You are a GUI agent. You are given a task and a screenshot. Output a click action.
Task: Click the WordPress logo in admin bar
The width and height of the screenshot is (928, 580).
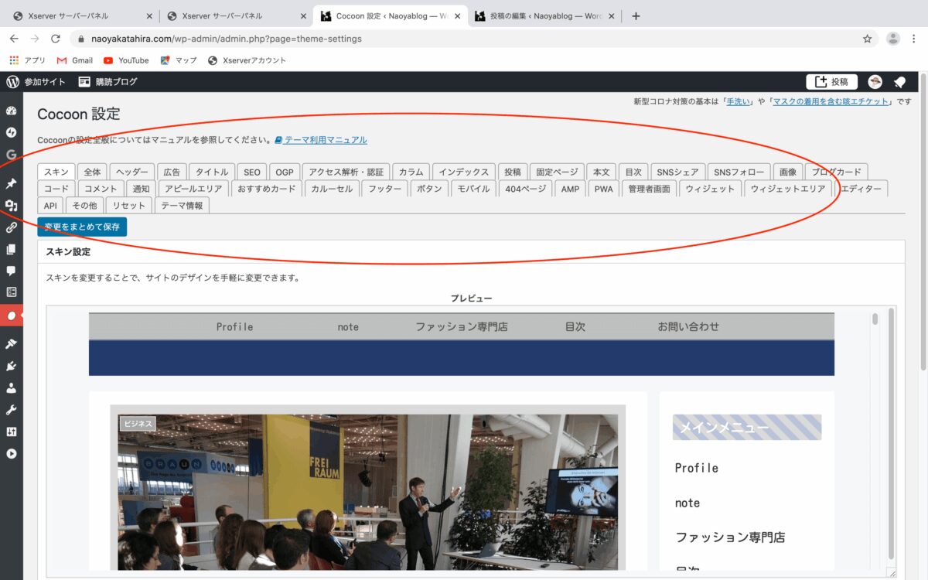(x=12, y=81)
